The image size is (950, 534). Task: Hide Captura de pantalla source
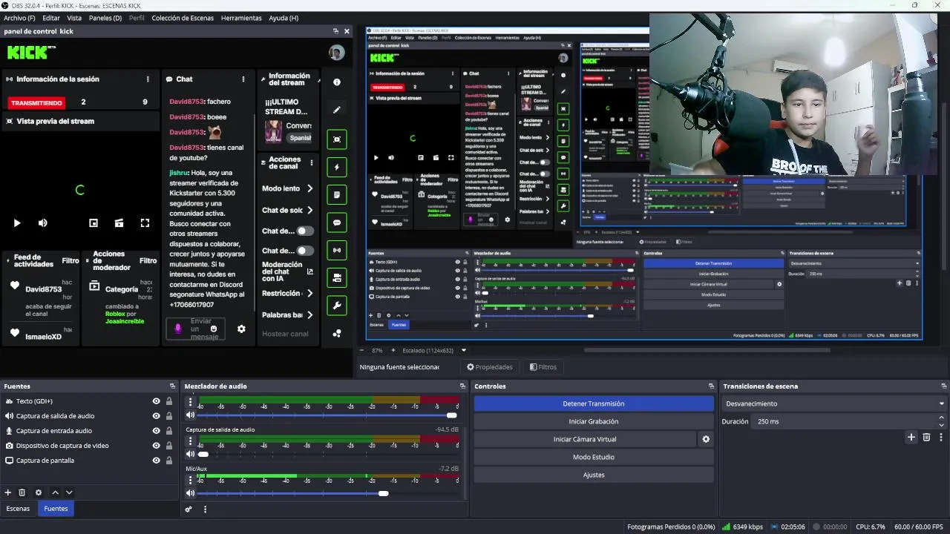pyautogui.click(x=156, y=461)
